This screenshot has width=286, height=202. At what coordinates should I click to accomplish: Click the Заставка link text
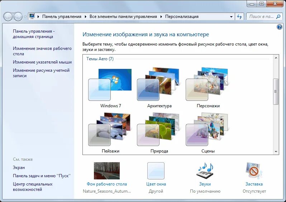tap(254, 184)
